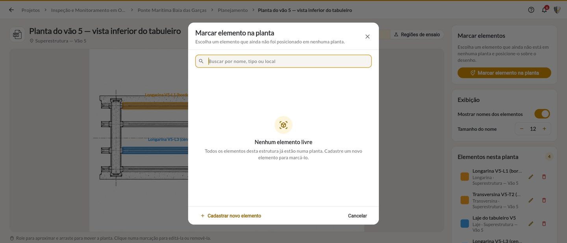
Task: Select Transversina V5-T2 list item name
Action: [497, 194]
